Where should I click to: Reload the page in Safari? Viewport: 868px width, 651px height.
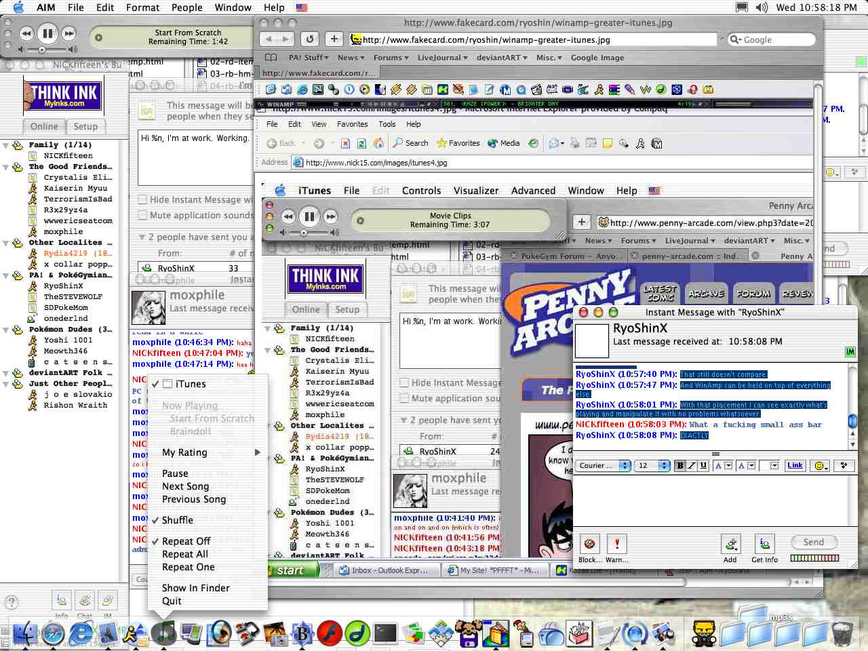click(310, 39)
